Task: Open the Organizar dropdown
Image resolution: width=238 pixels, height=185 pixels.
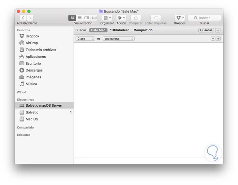Action: click(x=107, y=18)
